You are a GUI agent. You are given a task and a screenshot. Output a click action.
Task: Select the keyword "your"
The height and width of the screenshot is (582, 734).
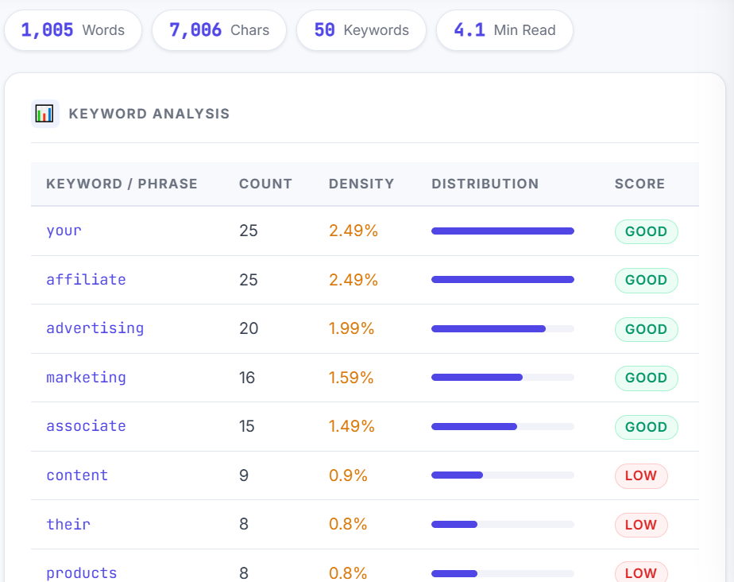point(64,231)
